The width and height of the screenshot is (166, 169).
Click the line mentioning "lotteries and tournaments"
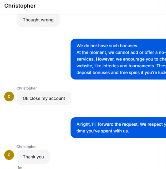pos(121,66)
